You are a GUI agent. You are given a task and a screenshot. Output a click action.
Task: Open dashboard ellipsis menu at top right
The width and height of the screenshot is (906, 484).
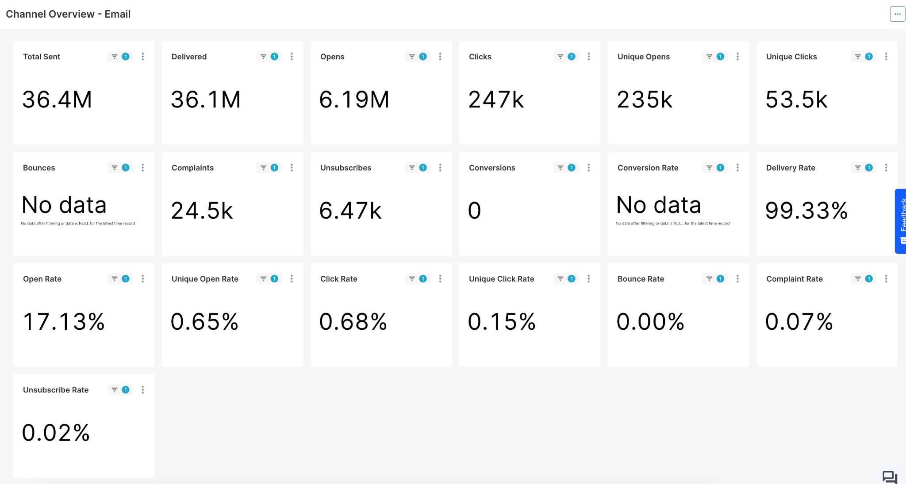[897, 14]
